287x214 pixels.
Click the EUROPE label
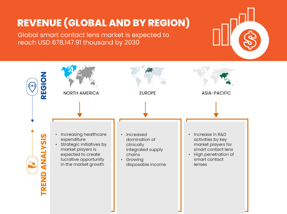(x=148, y=93)
